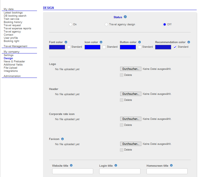Click the Button color info icon
The image size is (199, 177).
point(139,42)
